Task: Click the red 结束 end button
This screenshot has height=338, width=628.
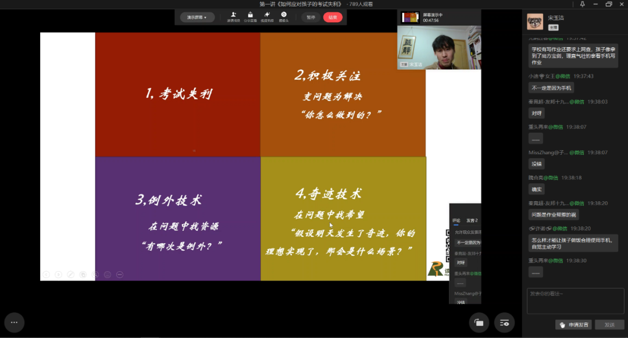Action: pyautogui.click(x=333, y=17)
